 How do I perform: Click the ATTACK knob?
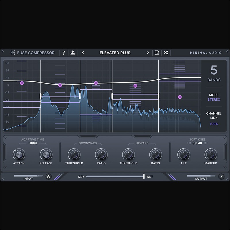coord(19,154)
